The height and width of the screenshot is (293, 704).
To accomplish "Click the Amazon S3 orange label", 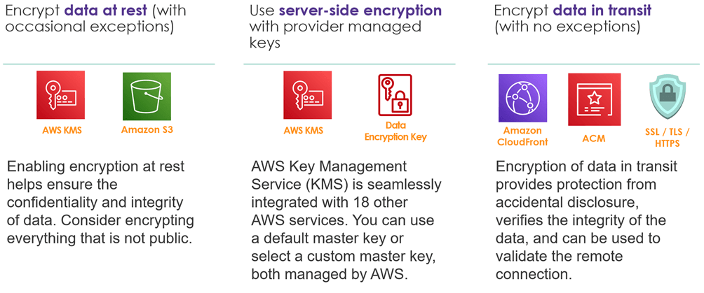I will (x=147, y=130).
